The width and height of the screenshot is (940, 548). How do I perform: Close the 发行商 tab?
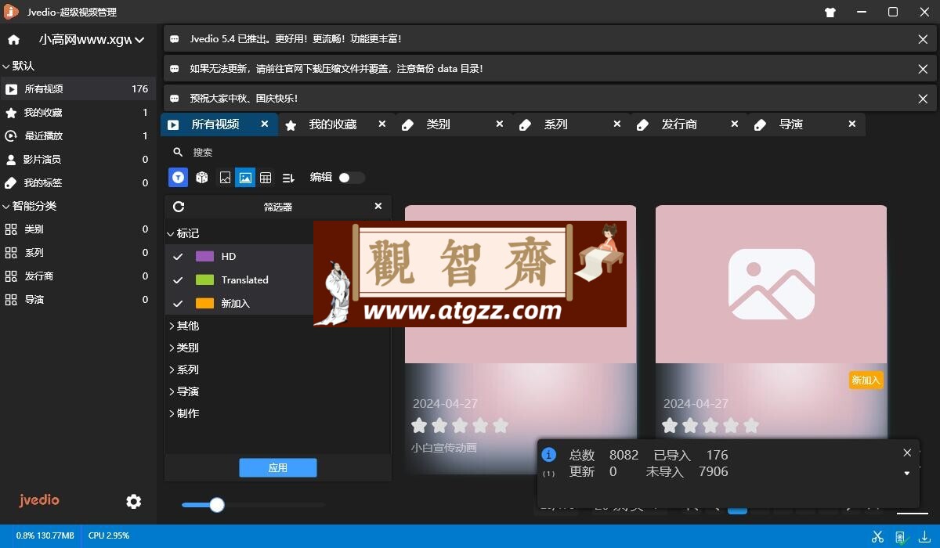coord(735,124)
